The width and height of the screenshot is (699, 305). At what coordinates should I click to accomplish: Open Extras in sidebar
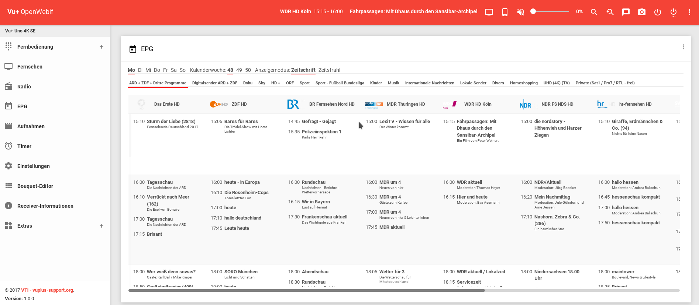pos(55,226)
